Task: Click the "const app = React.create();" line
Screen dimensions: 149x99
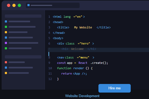Action: (83, 63)
